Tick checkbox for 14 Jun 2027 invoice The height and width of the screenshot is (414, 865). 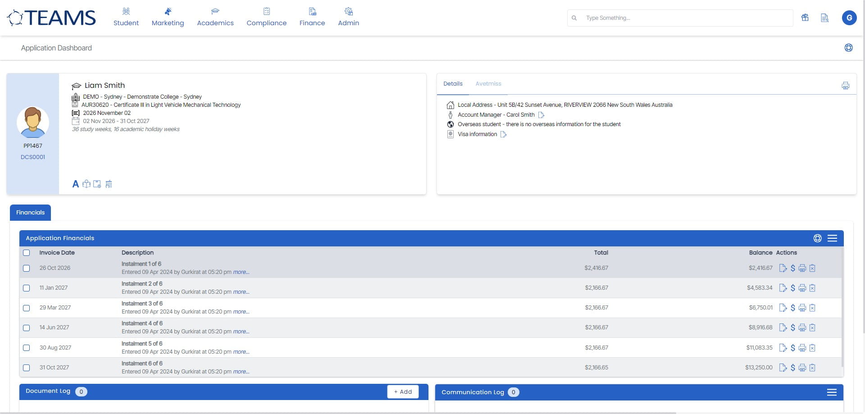[x=27, y=328]
